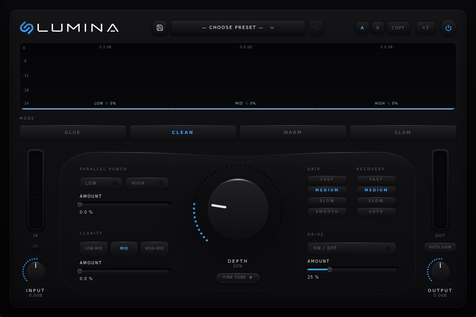The width and height of the screenshot is (476, 317).
Task: Select HIGH-MID clarity band
Action: [x=155, y=249]
